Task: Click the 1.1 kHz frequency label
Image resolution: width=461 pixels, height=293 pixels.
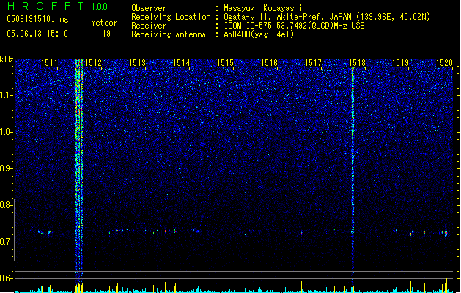Action: 7,95
